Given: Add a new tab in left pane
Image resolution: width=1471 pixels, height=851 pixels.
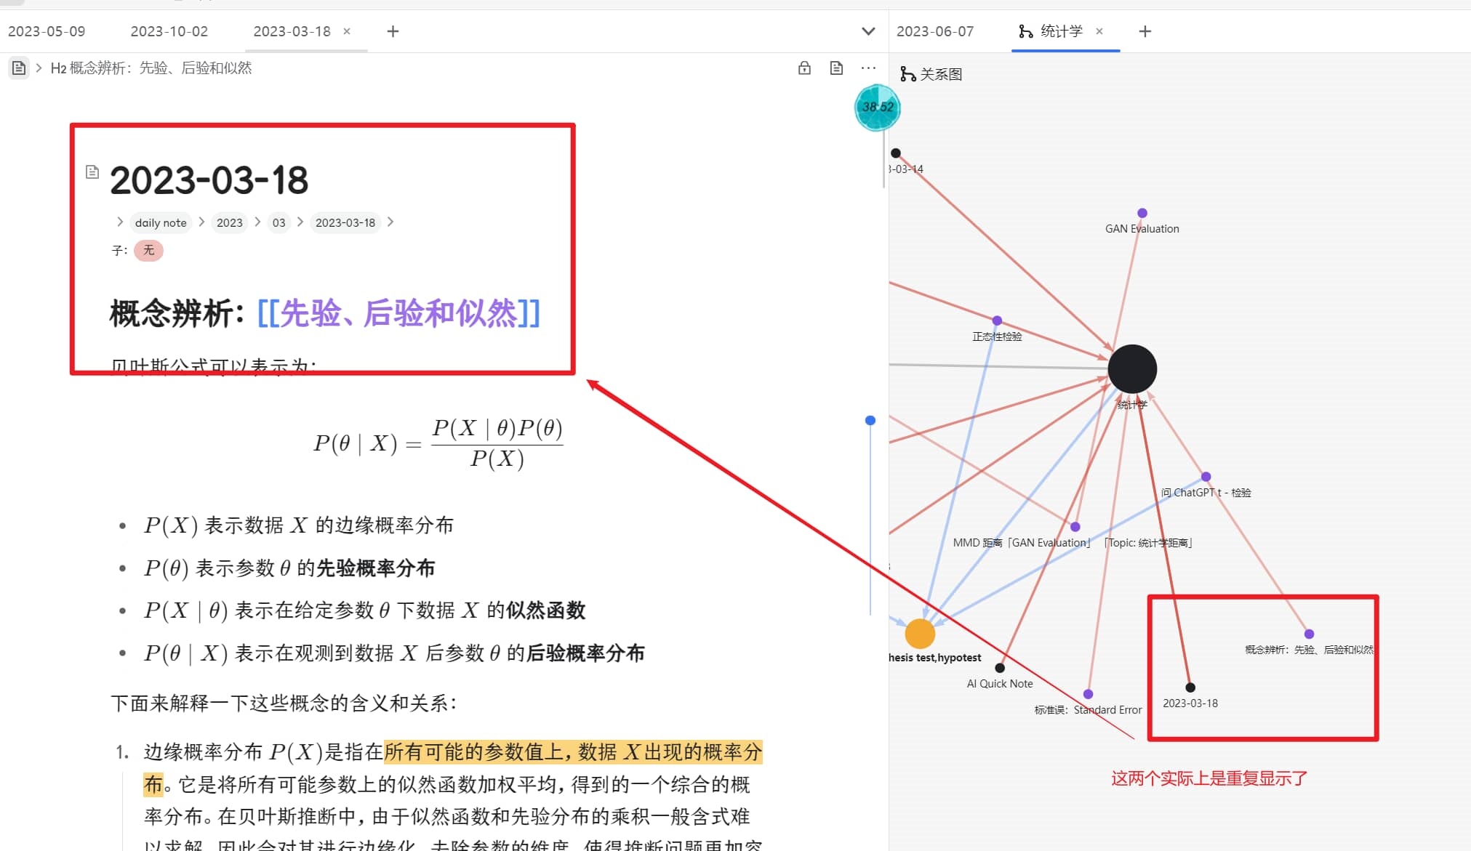Looking at the screenshot, I should click(393, 31).
